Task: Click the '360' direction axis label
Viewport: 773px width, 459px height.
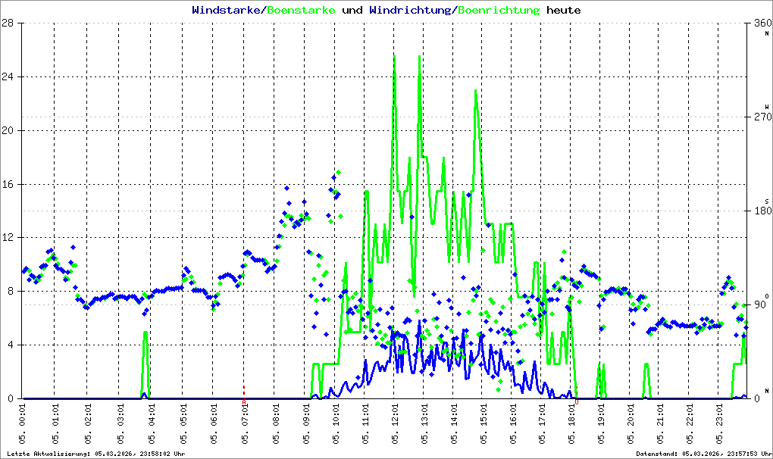Action: click(762, 23)
